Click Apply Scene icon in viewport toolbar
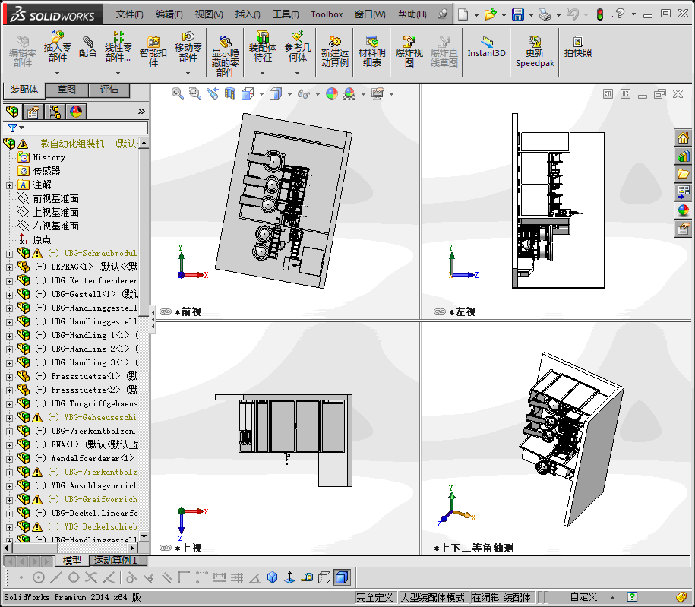This screenshot has width=695, height=607. tap(349, 93)
